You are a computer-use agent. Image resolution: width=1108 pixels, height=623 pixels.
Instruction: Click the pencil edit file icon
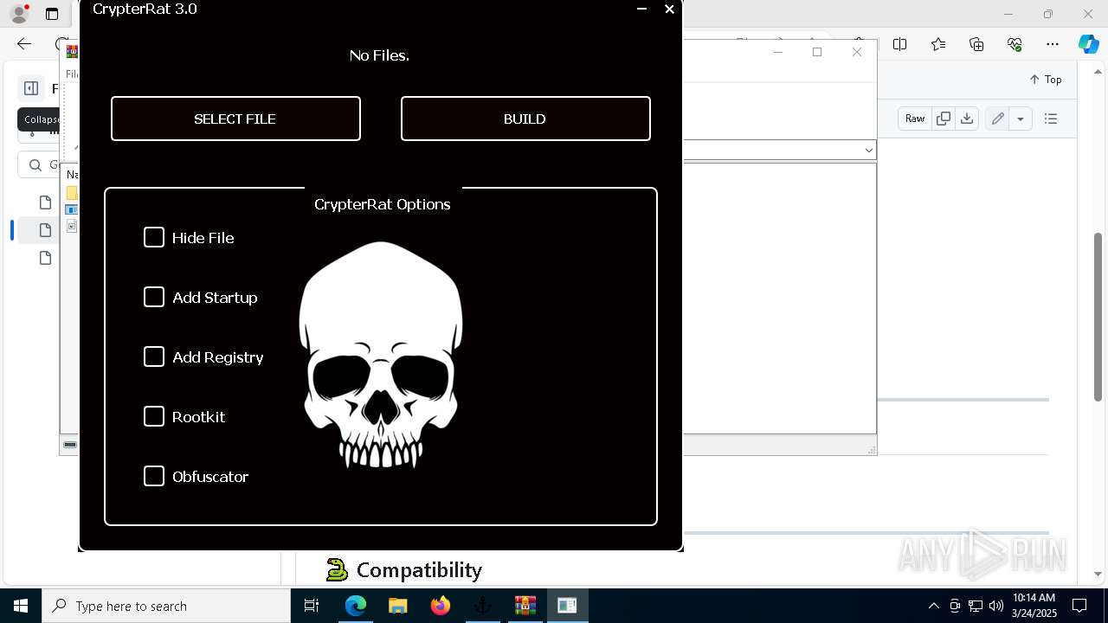[998, 119]
